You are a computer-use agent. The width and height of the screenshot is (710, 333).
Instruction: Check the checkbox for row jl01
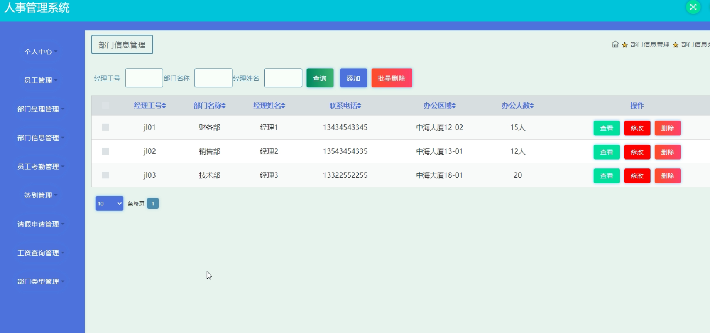(105, 127)
